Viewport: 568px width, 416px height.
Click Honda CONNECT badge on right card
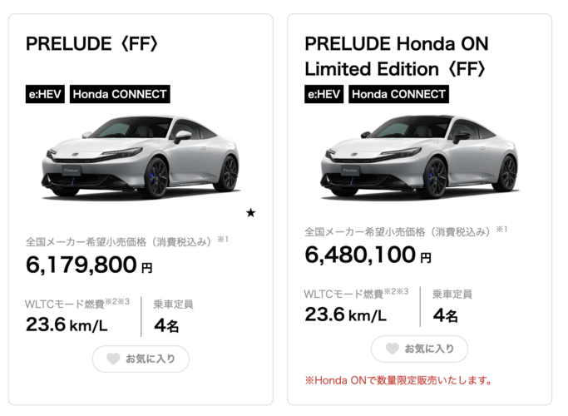point(399,94)
